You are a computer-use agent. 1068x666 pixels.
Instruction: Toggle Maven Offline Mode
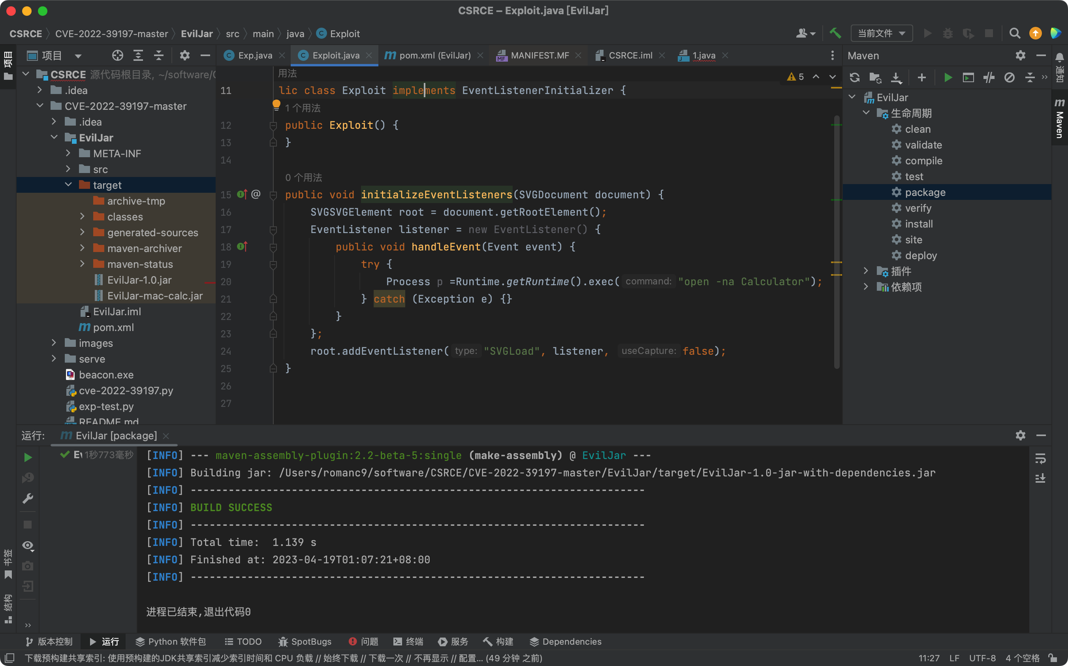[989, 78]
